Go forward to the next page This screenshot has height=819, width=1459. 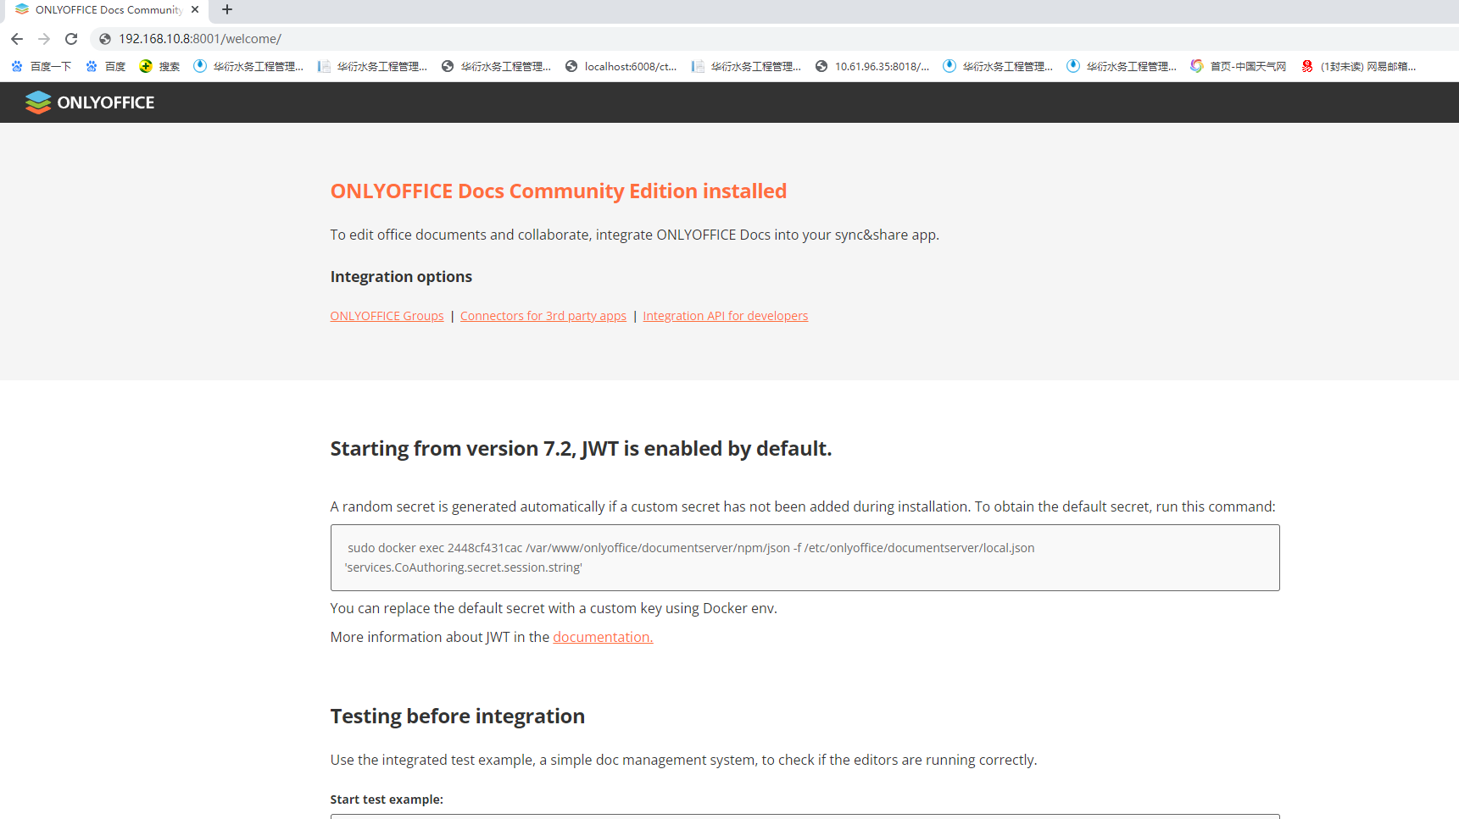pos(44,39)
